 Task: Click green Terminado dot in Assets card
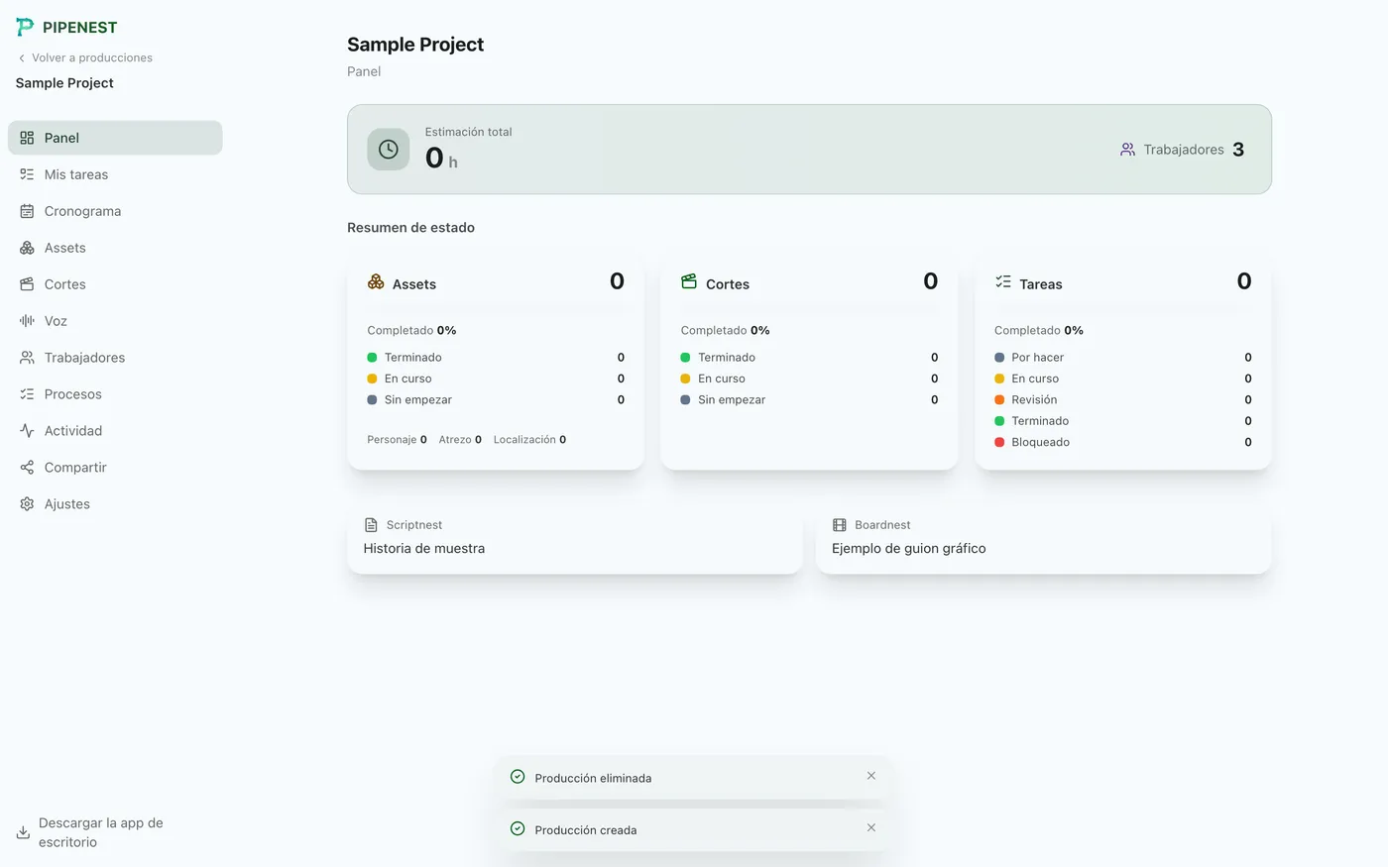pos(373,358)
